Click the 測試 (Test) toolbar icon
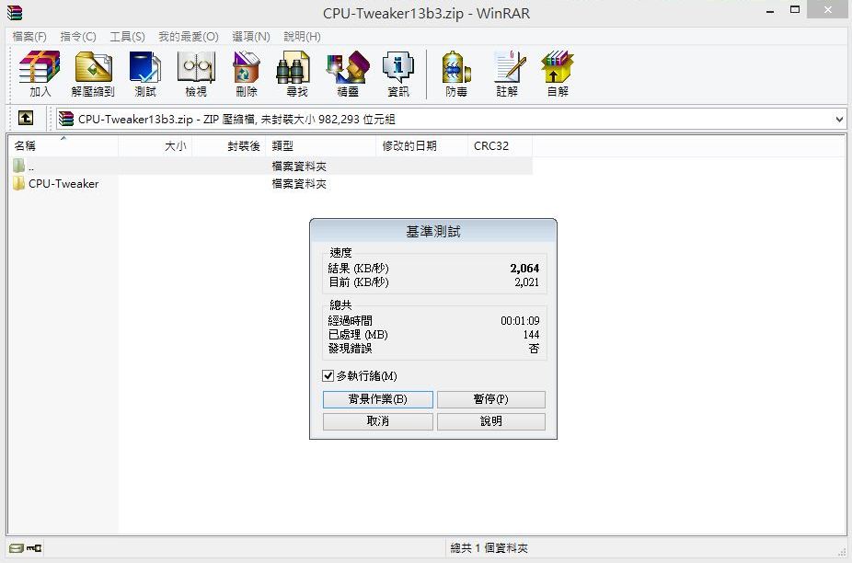Screen dimensions: 852x563 pos(145,74)
